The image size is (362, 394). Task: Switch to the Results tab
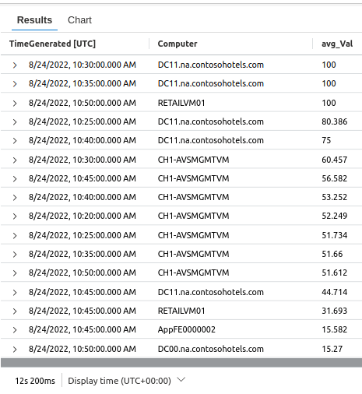pyautogui.click(x=34, y=20)
